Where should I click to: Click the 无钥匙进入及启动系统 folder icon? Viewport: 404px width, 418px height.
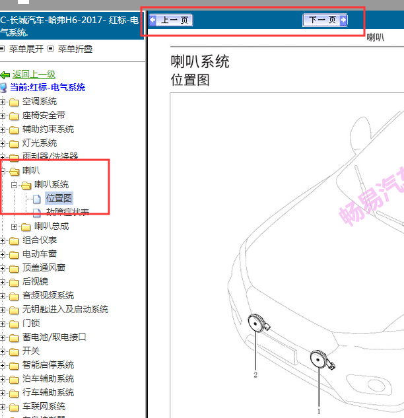[14, 310]
